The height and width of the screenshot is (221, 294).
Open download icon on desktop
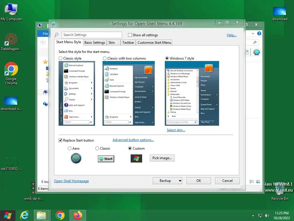pos(280,14)
